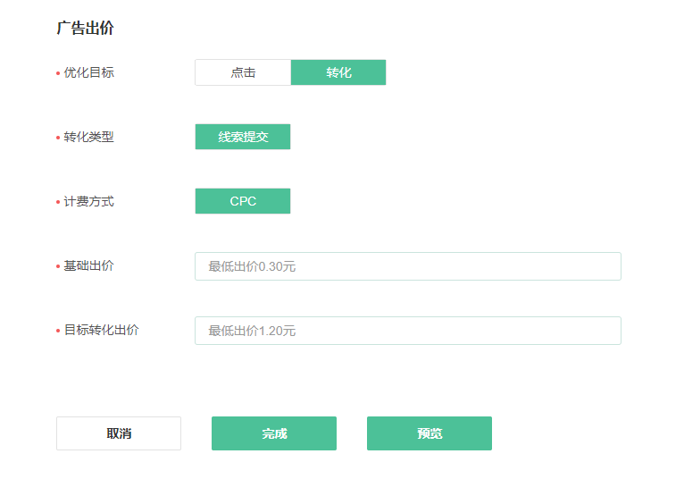Click the 目标转化出价 field label

click(x=101, y=330)
